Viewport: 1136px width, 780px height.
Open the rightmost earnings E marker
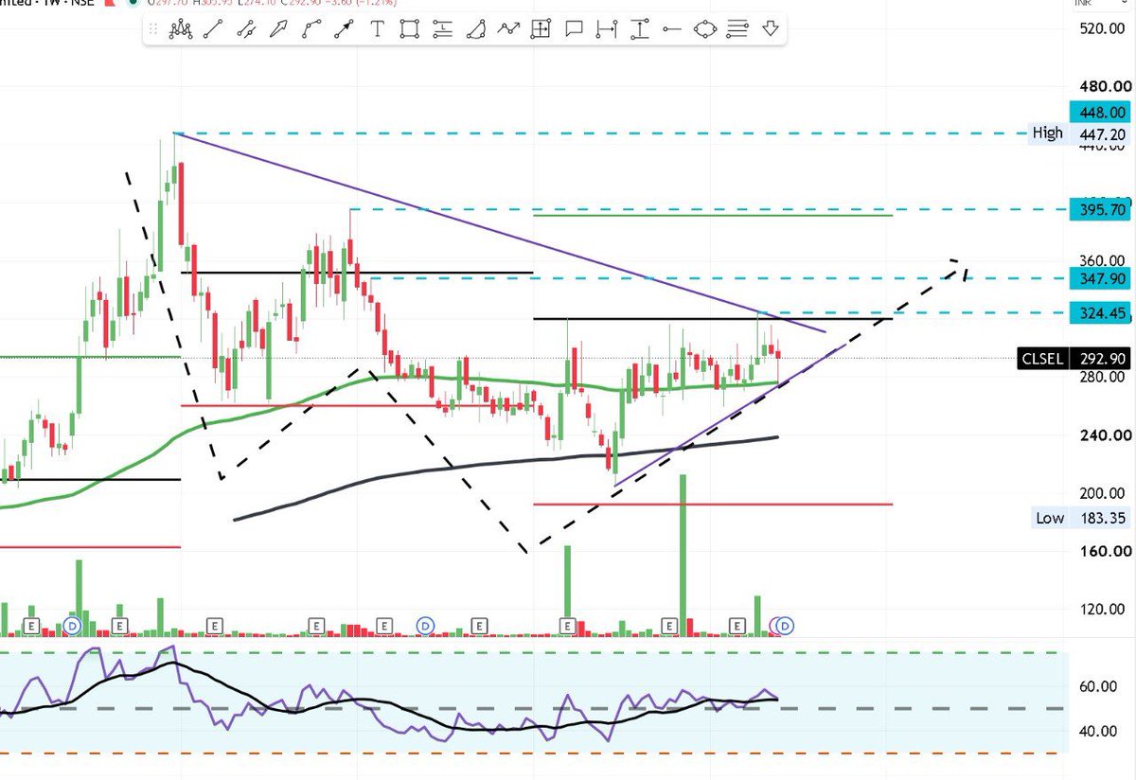(739, 626)
